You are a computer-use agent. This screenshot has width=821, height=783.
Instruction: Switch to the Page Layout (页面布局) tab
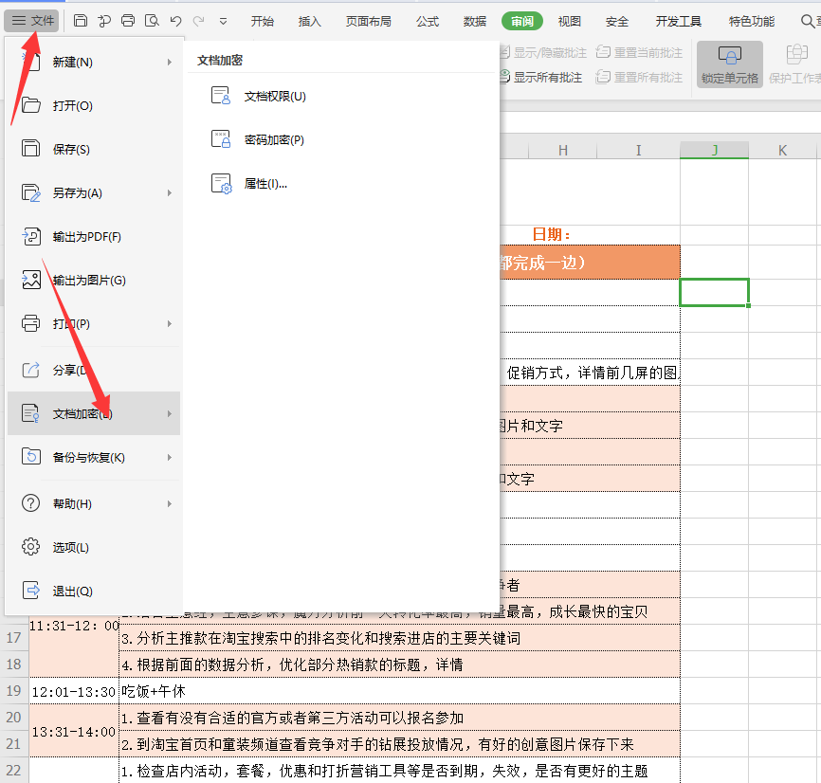pyautogui.click(x=368, y=21)
